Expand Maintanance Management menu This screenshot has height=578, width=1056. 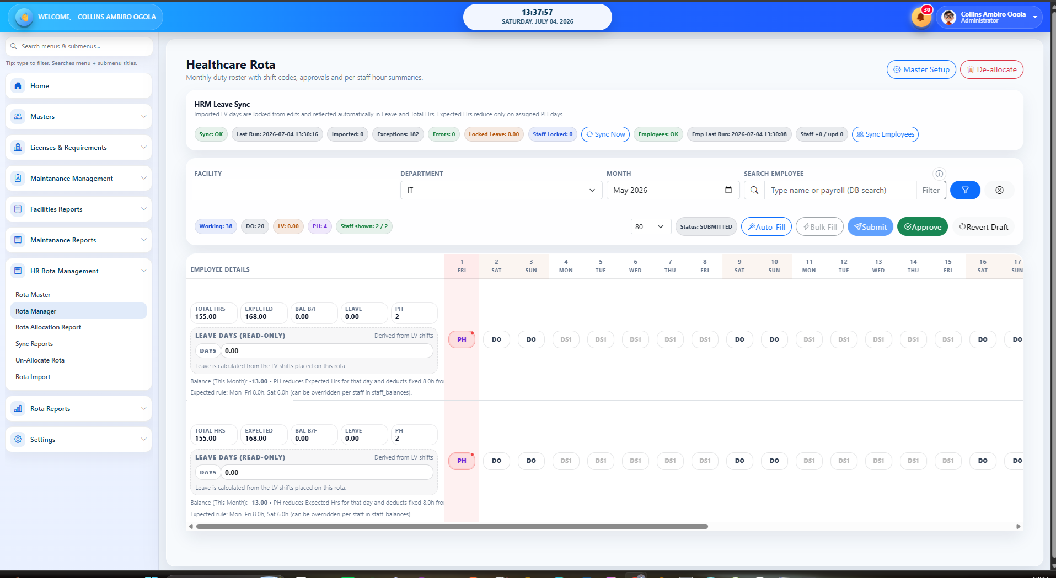click(x=143, y=178)
